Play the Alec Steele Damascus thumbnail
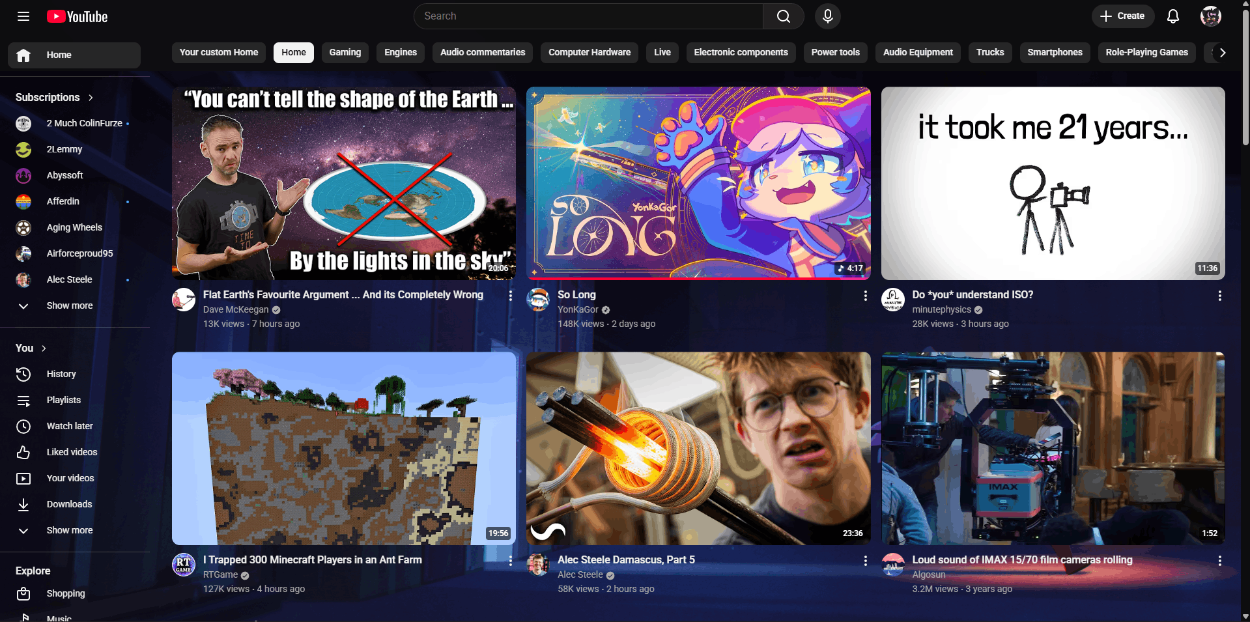The image size is (1250, 622). coord(698,448)
